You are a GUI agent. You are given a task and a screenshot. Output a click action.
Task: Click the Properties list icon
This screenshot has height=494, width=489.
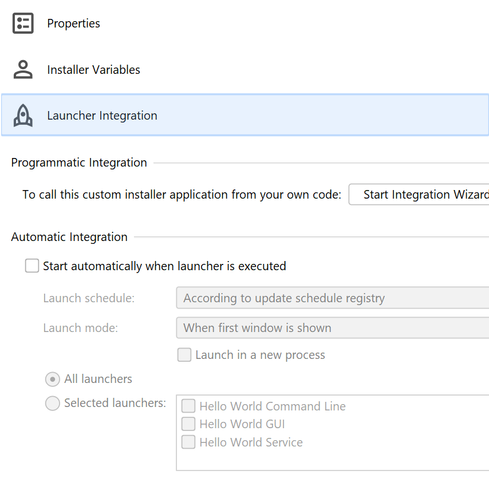(23, 23)
